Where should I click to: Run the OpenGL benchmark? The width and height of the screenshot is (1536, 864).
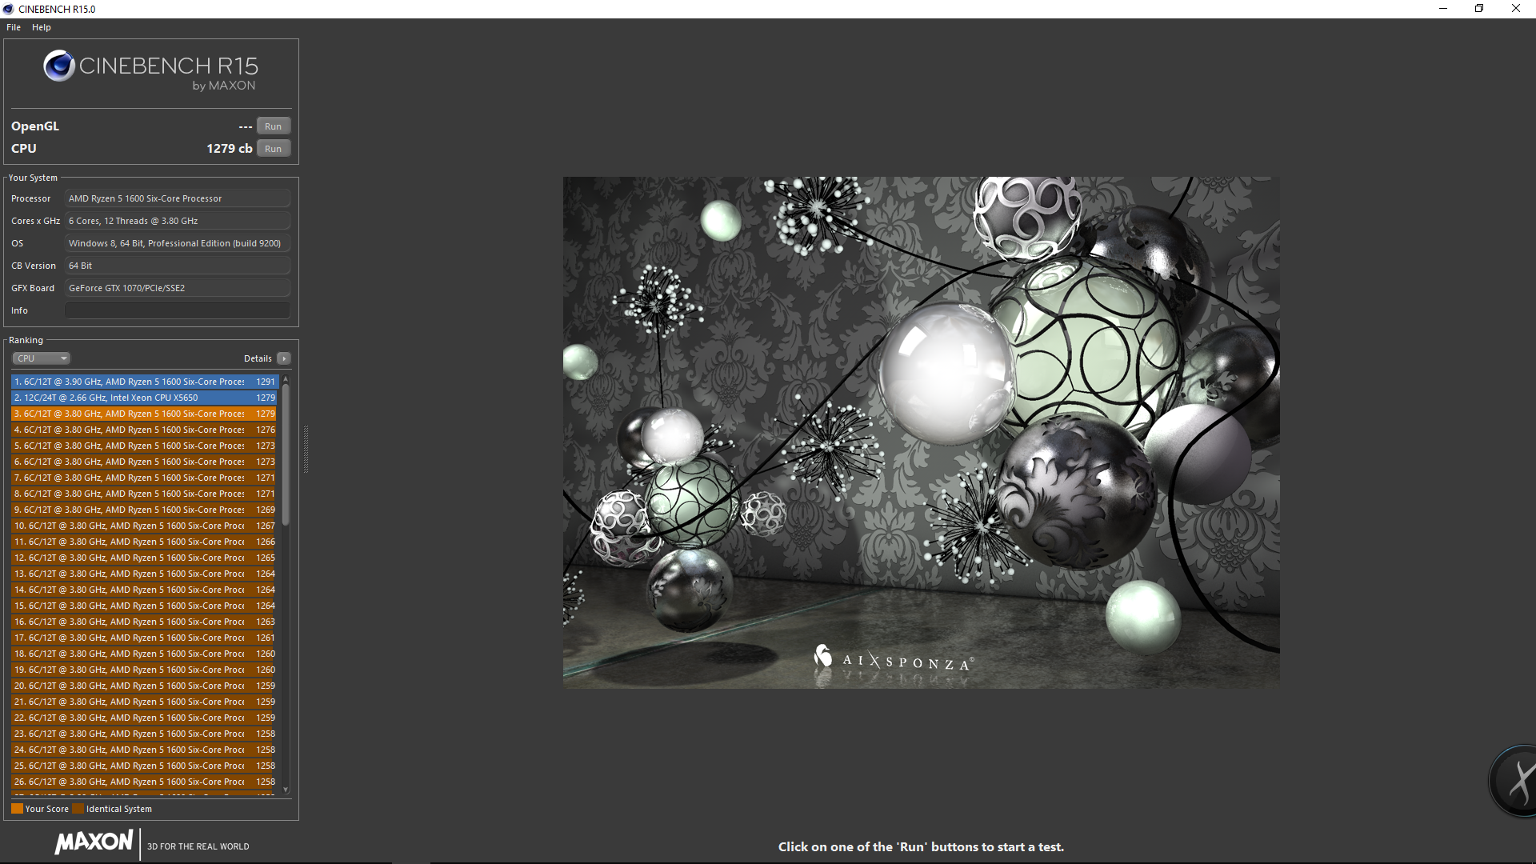(x=274, y=126)
